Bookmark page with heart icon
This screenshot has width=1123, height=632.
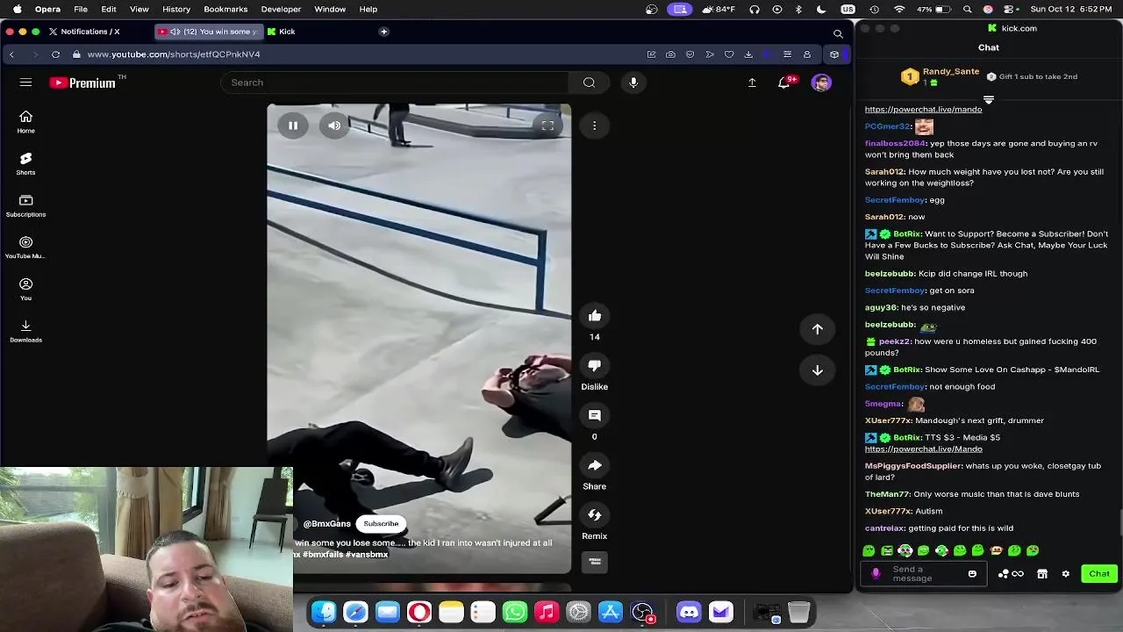click(729, 54)
